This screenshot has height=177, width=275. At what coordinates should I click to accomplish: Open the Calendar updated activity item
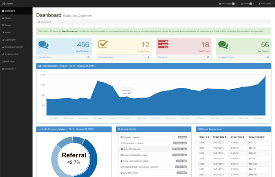[x=154, y=137]
